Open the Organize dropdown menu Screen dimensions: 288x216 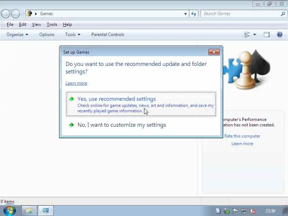pyautogui.click(x=17, y=35)
